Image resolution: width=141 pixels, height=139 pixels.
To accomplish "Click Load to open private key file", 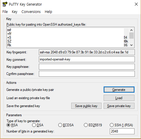I will click(x=119, y=98).
